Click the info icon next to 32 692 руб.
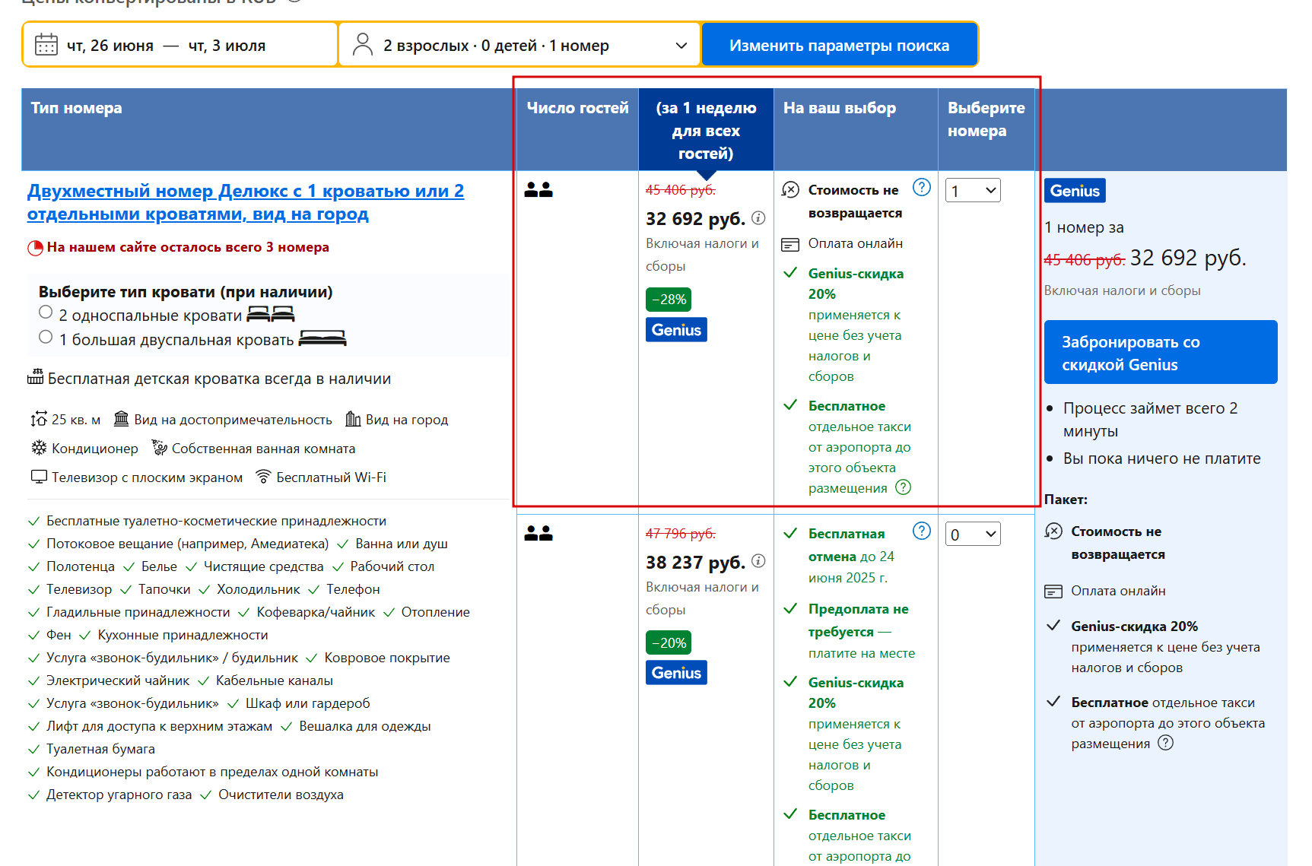Image resolution: width=1312 pixels, height=866 pixels. 758,218
